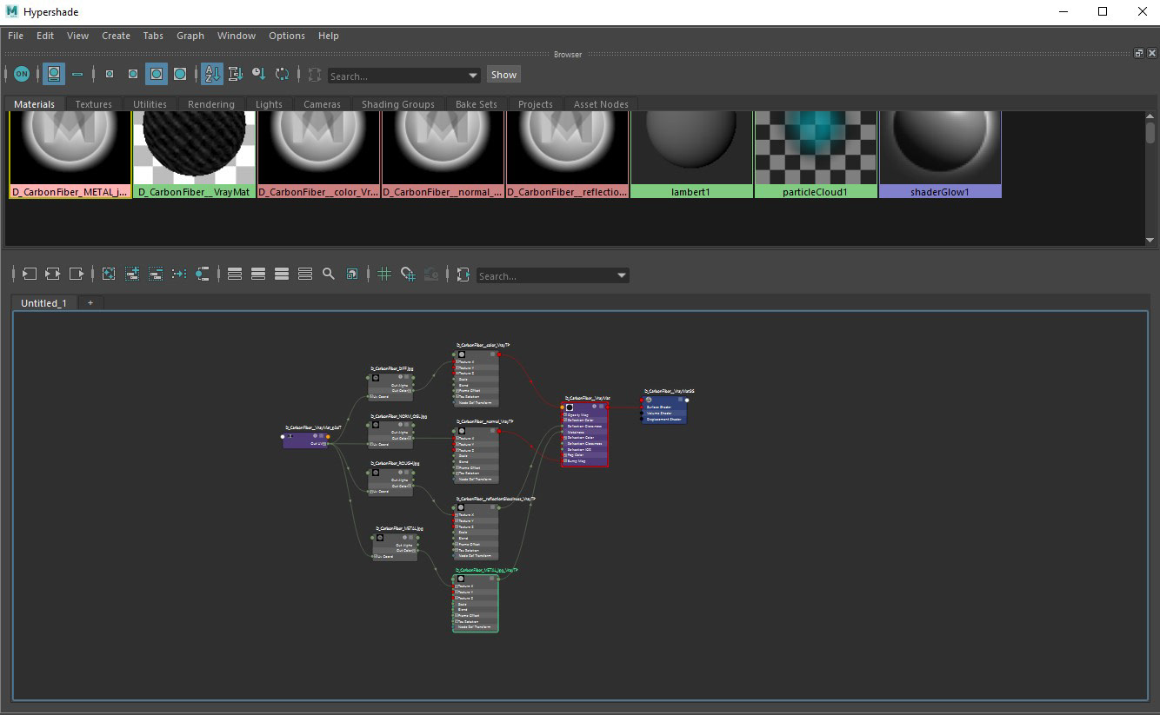Set browser swatches to large size

[x=157, y=75]
